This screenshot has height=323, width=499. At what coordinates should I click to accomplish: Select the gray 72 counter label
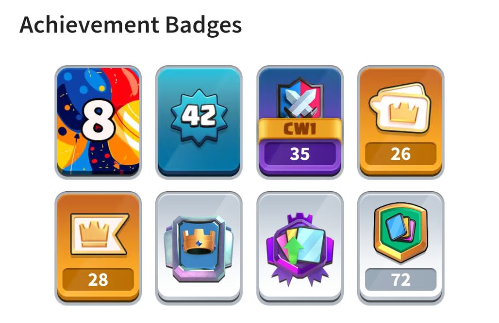400,280
